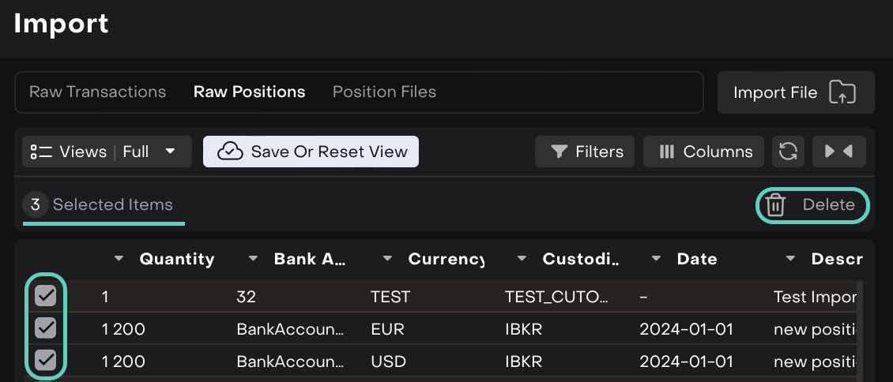Click the Views list icon
893x382 pixels.
coord(41,152)
